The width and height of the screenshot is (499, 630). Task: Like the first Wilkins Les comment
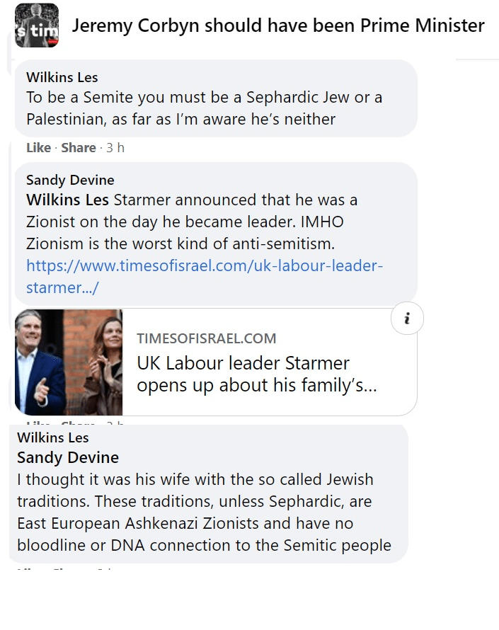click(38, 148)
